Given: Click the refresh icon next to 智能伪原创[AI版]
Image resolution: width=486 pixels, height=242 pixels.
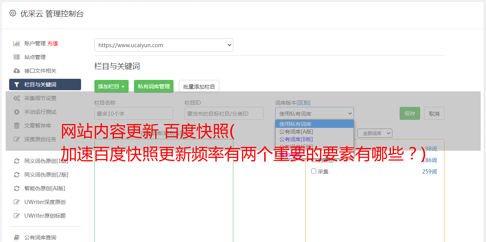Looking at the screenshot, I should 17,188.
